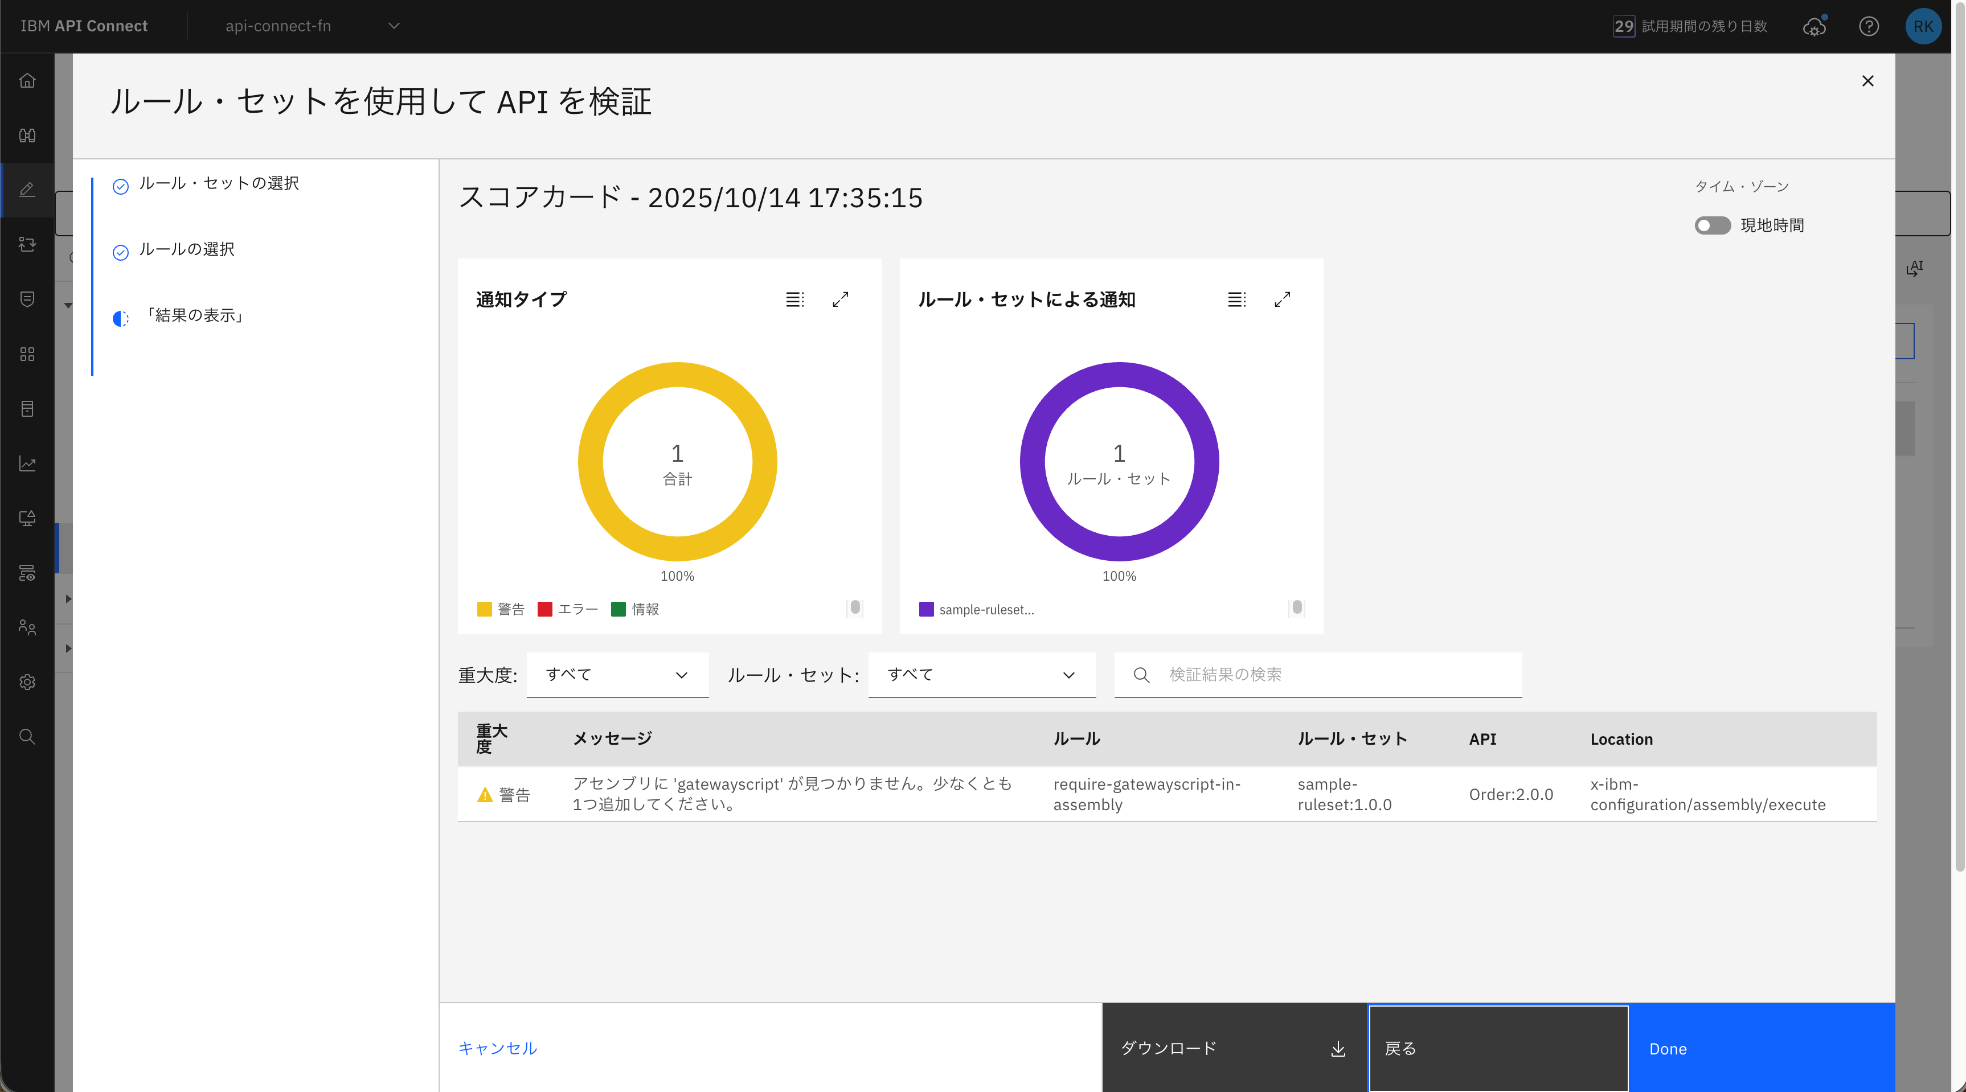The height and width of the screenshot is (1092, 1966).
Task: Open Analytics chart icon in sidebar
Action: 27,463
